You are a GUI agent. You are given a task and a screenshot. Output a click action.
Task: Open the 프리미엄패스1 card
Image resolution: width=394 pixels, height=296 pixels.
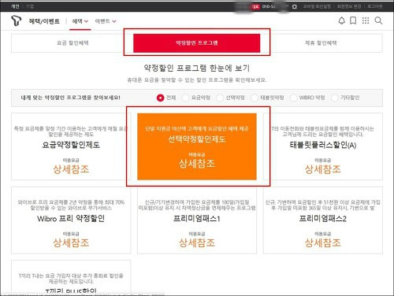coord(197,220)
